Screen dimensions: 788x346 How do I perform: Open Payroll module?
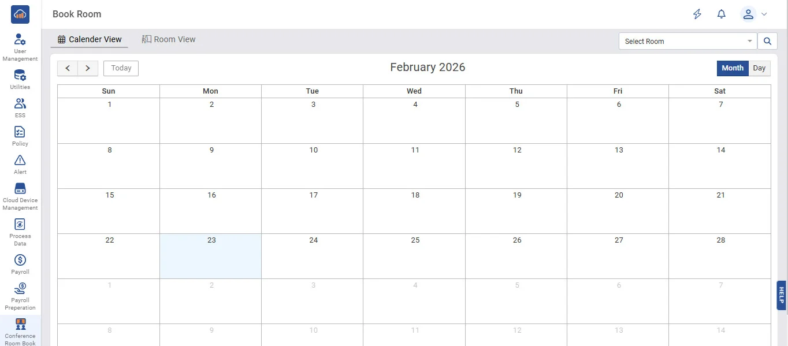click(x=20, y=263)
